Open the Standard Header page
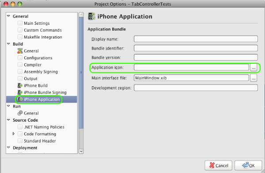This screenshot has height=173, width=265. (x=40, y=141)
